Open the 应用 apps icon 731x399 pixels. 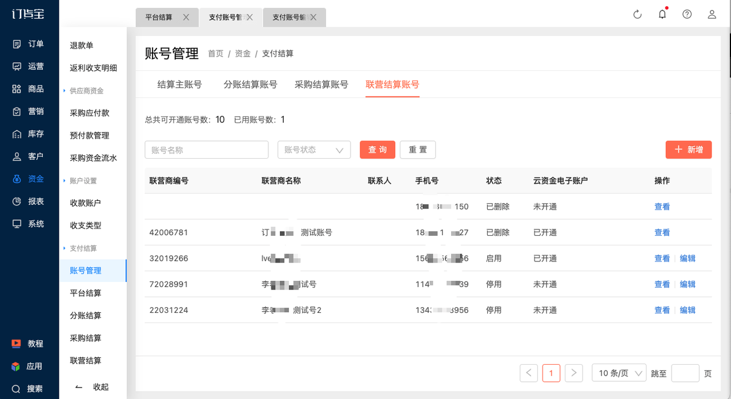tap(17, 366)
